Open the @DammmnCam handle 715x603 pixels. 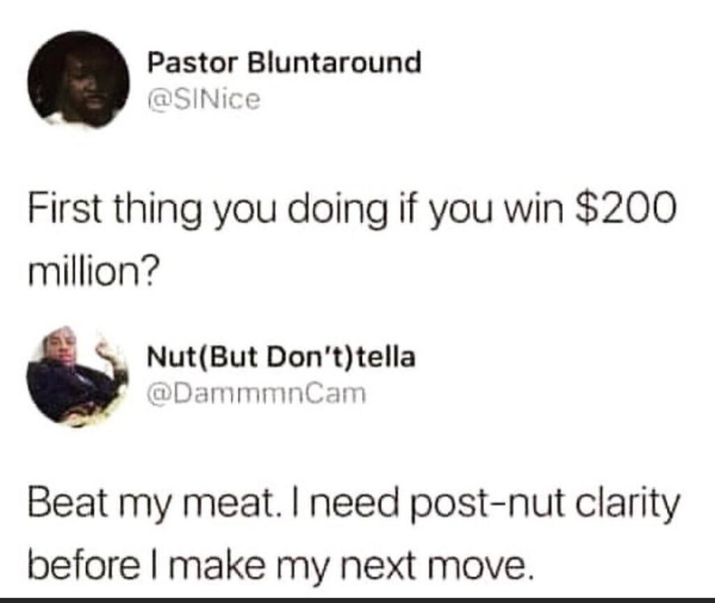tap(257, 393)
